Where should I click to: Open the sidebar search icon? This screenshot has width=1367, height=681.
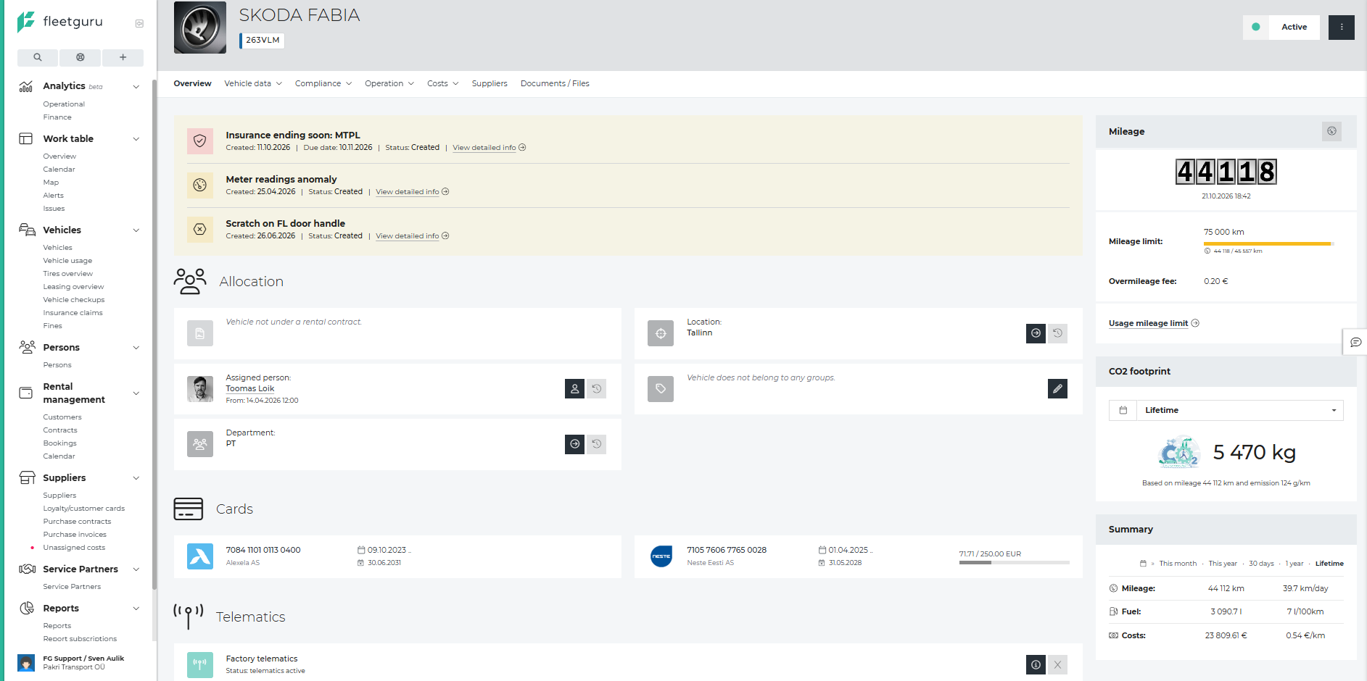click(x=38, y=57)
